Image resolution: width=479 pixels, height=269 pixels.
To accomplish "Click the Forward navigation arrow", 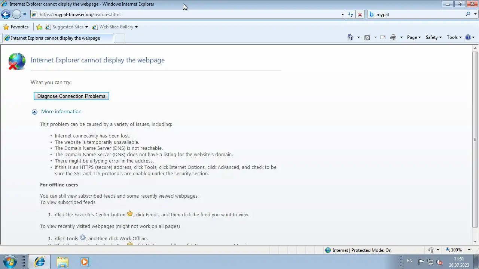I will pyautogui.click(x=16, y=15).
